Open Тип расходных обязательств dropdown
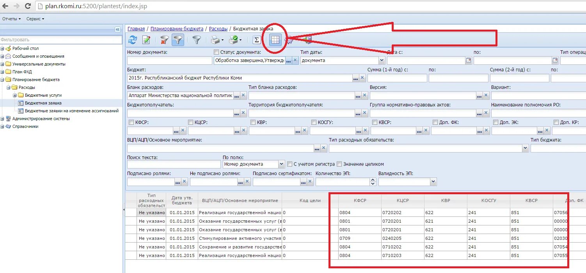This screenshot has height=273, width=586. coord(525,148)
